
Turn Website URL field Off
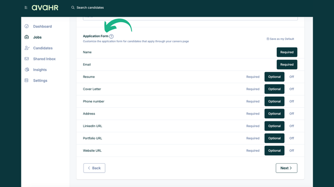292,151
